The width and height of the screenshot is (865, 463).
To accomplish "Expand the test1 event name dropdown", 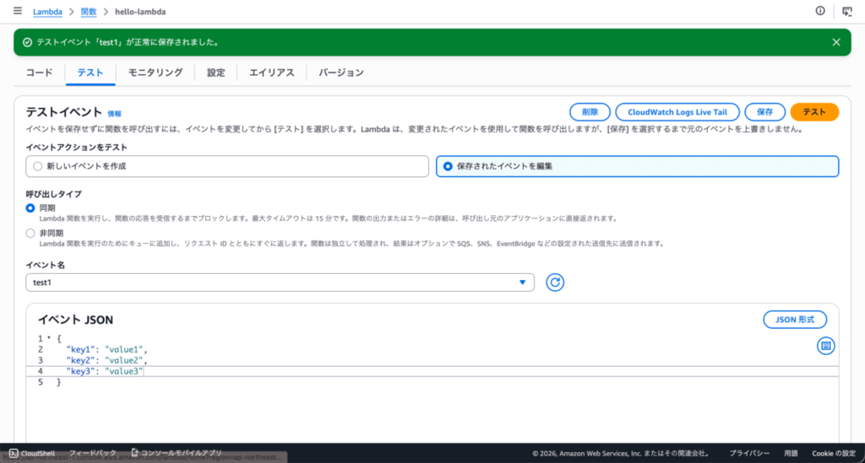I will click(x=280, y=283).
